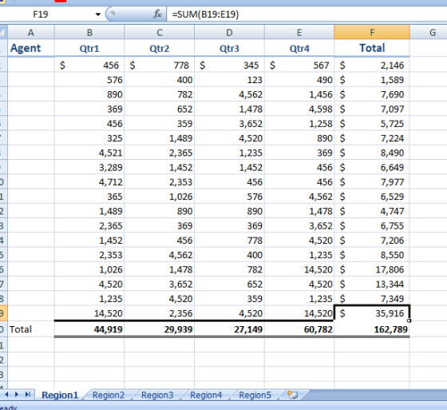
Task: Click the Insert Function fx icon
Action: (157, 14)
